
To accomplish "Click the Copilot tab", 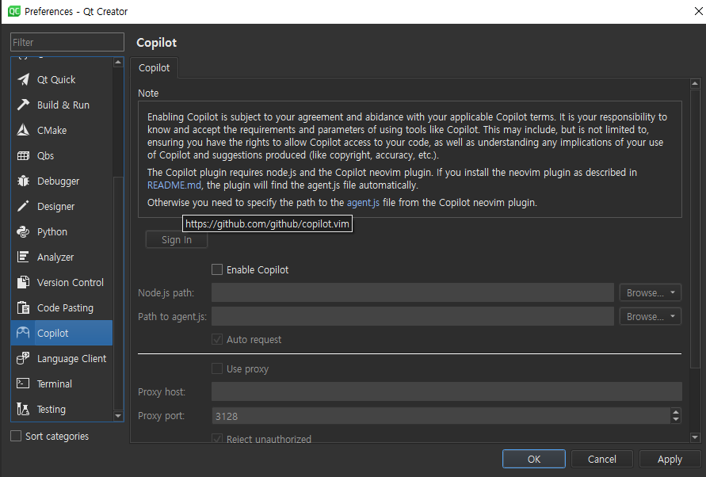I will coord(154,67).
